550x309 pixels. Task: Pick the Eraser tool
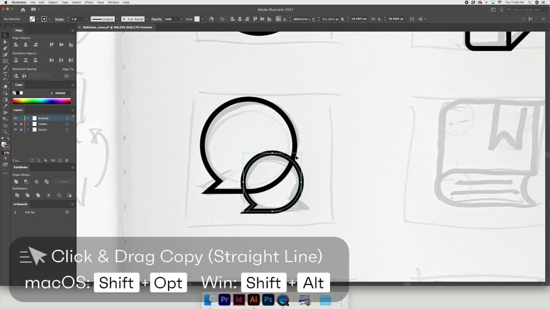click(x=5, y=87)
